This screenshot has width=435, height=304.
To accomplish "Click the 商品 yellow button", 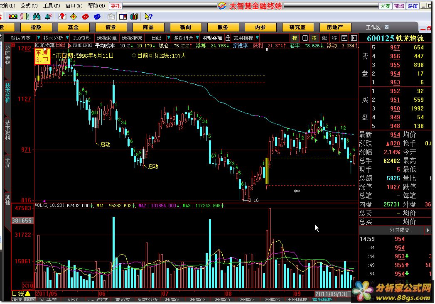I will click(148, 27).
